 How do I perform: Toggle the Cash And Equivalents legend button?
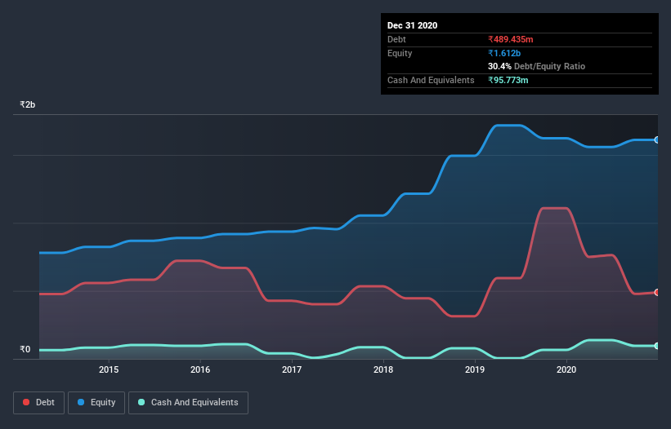click(188, 403)
